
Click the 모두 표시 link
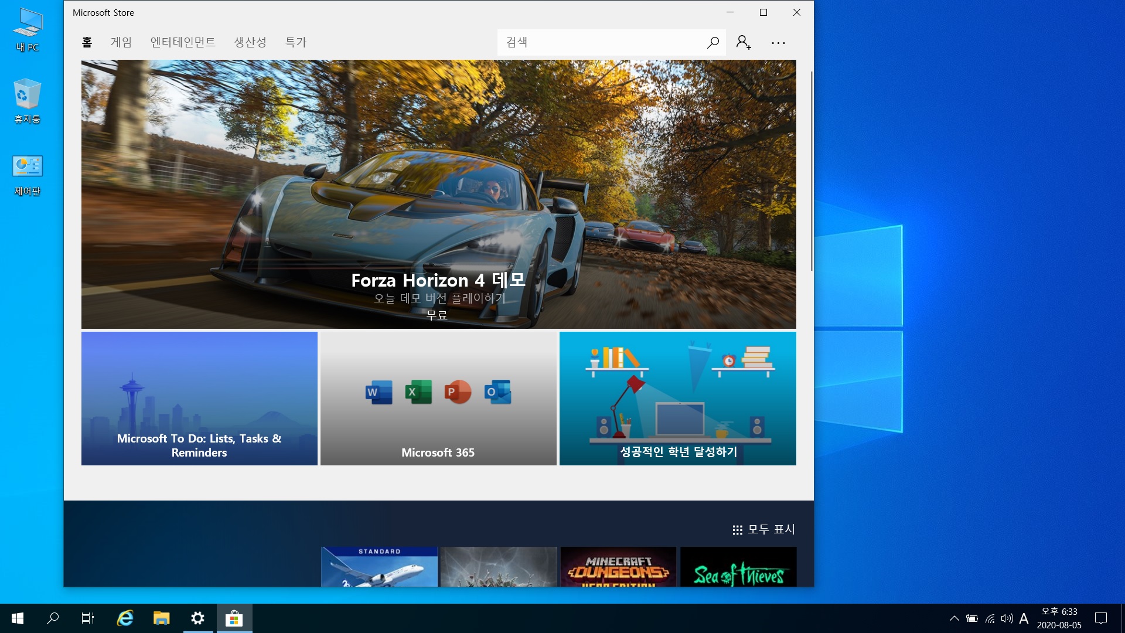pyautogui.click(x=771, y=530)
